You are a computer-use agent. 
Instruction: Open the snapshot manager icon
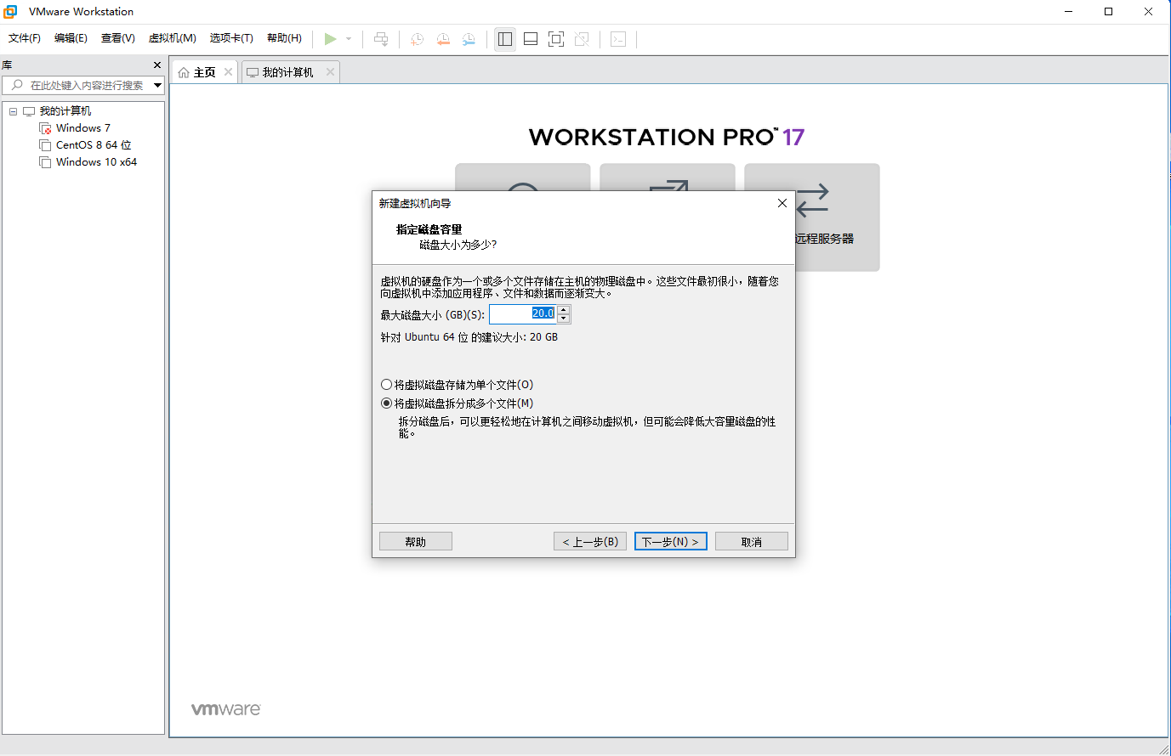[469, 39]
